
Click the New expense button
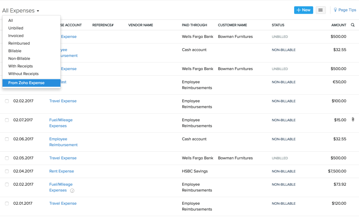pos(303,10)
